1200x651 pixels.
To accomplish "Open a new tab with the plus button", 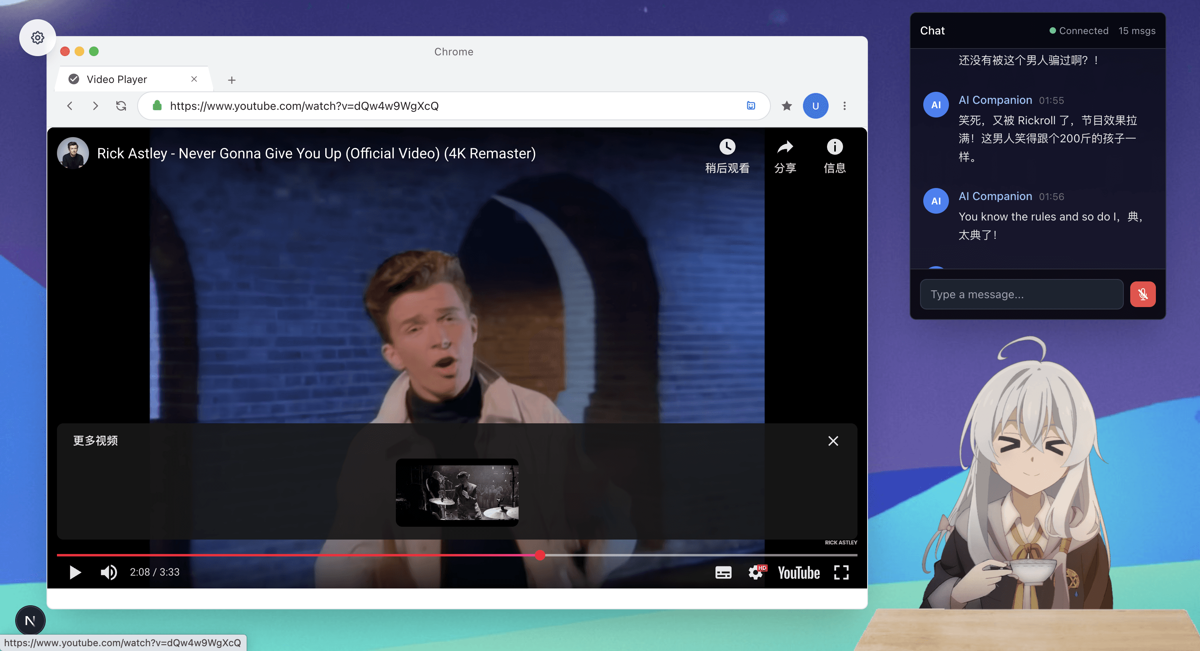I will 231,80.
